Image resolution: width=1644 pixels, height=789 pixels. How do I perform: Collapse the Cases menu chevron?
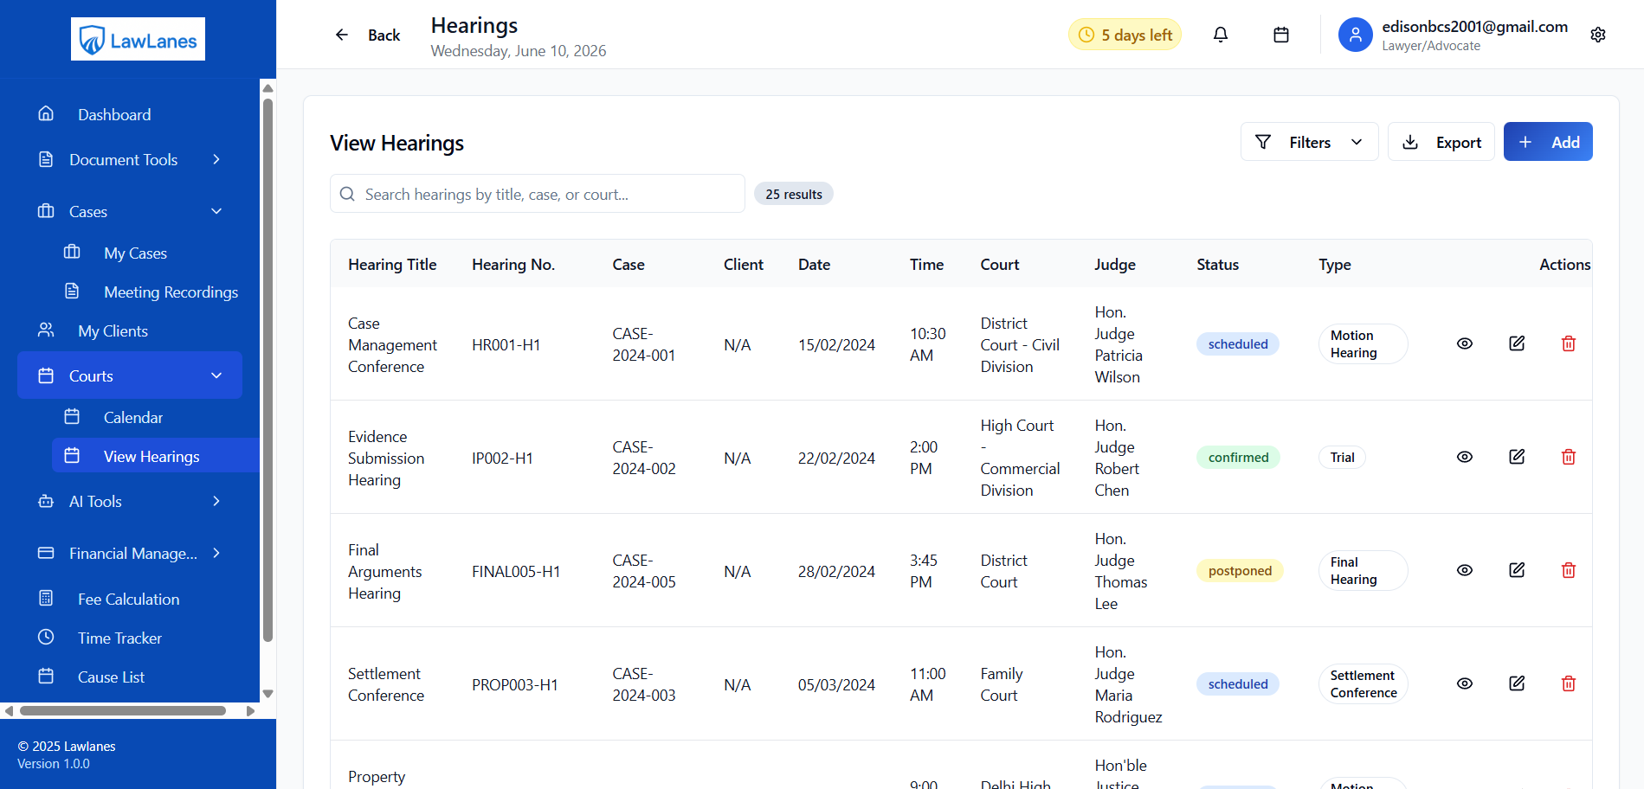point(216,211)
